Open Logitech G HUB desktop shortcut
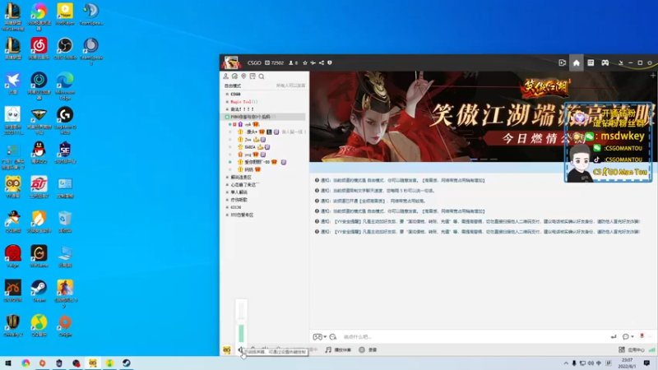The width and height of the screenshot is (658, 370). (x=65, y=121)
